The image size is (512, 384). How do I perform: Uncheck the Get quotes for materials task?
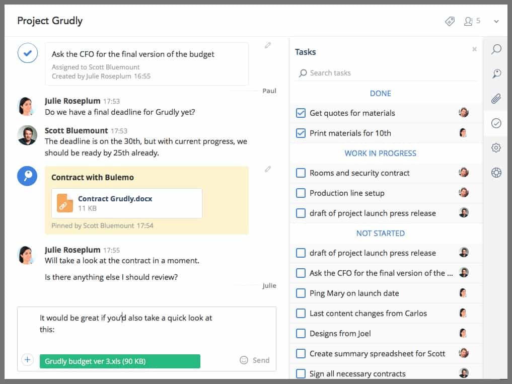click(301, 113)
